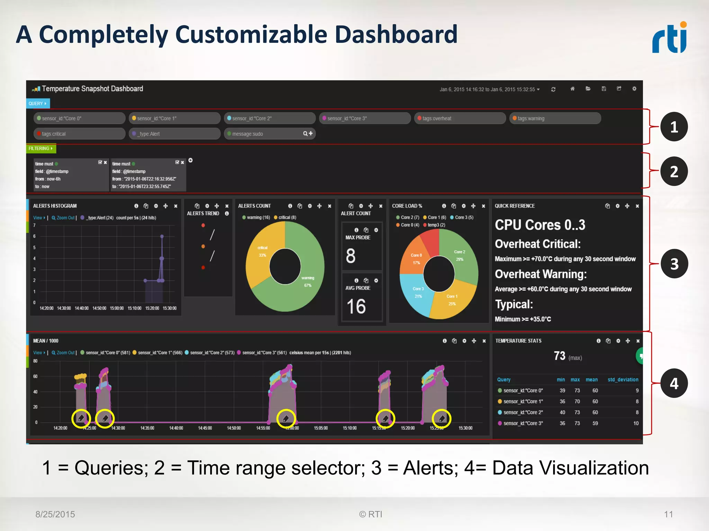Zoom Out the Mean / 1000 chart
This screenshot has height=531, width=709.
[63, 353]
